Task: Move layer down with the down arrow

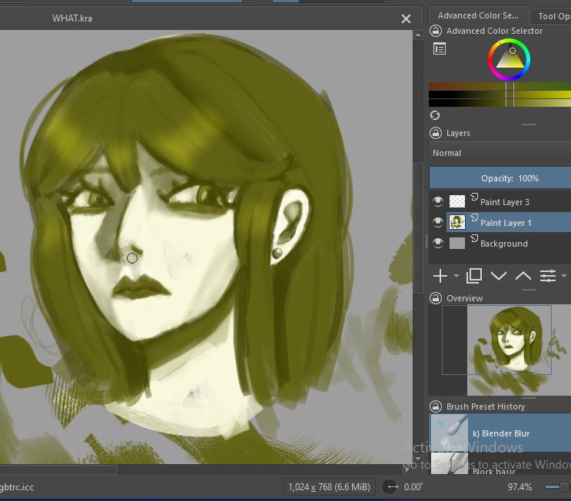Action: (x=498, y=276)
